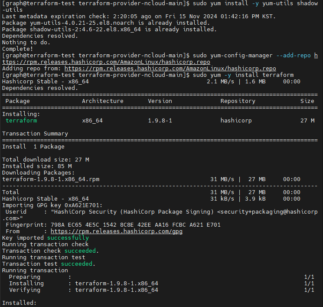Click the 'Installing:' heading above the terraform row
The height and width of the screenshot is (307, 323).
[x=21, y=114]
